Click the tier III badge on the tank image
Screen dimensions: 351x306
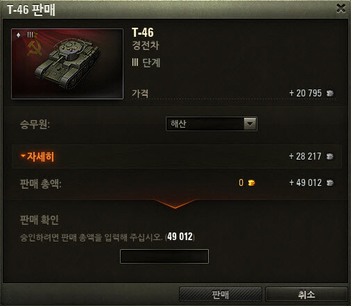[x=30, y=35]
